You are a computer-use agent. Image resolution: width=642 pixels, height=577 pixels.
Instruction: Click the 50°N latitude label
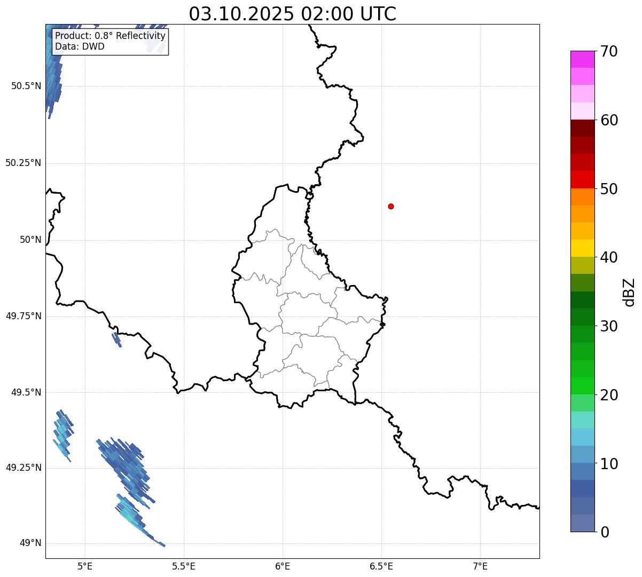(30, 240)
